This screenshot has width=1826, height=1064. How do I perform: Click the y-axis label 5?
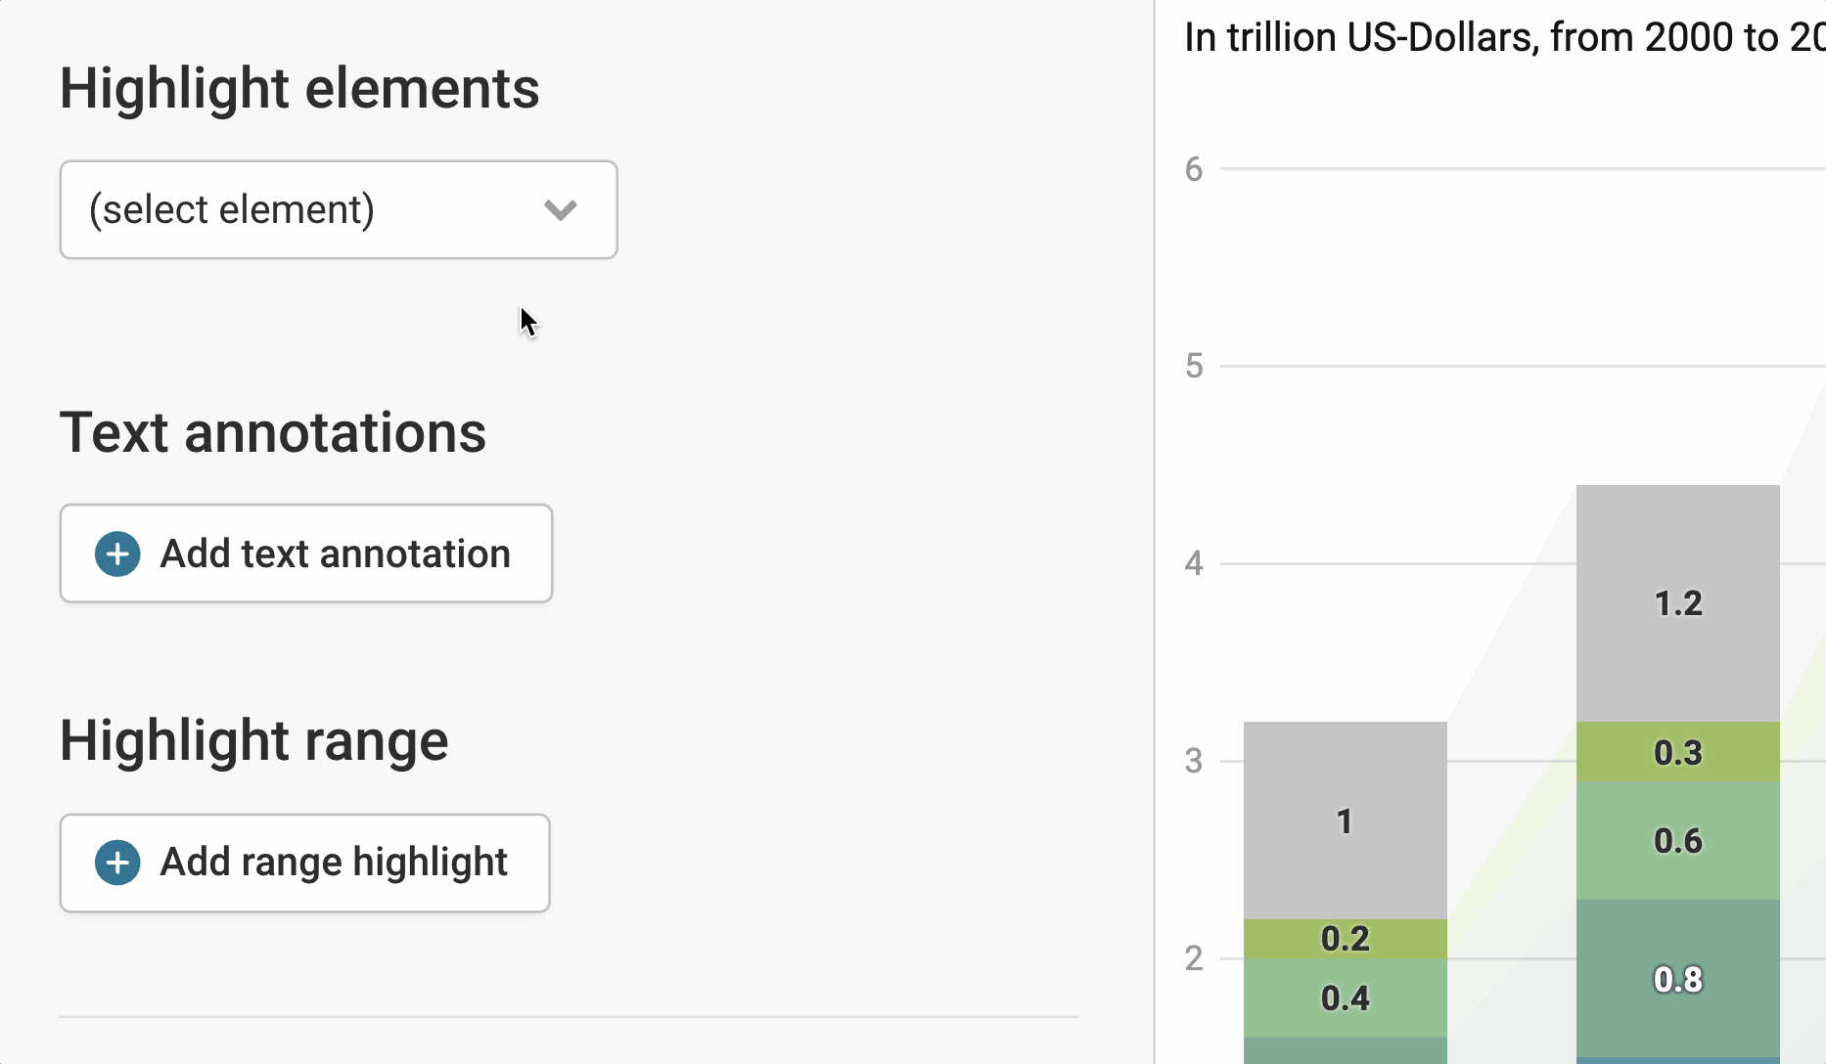coord(1194,367)
